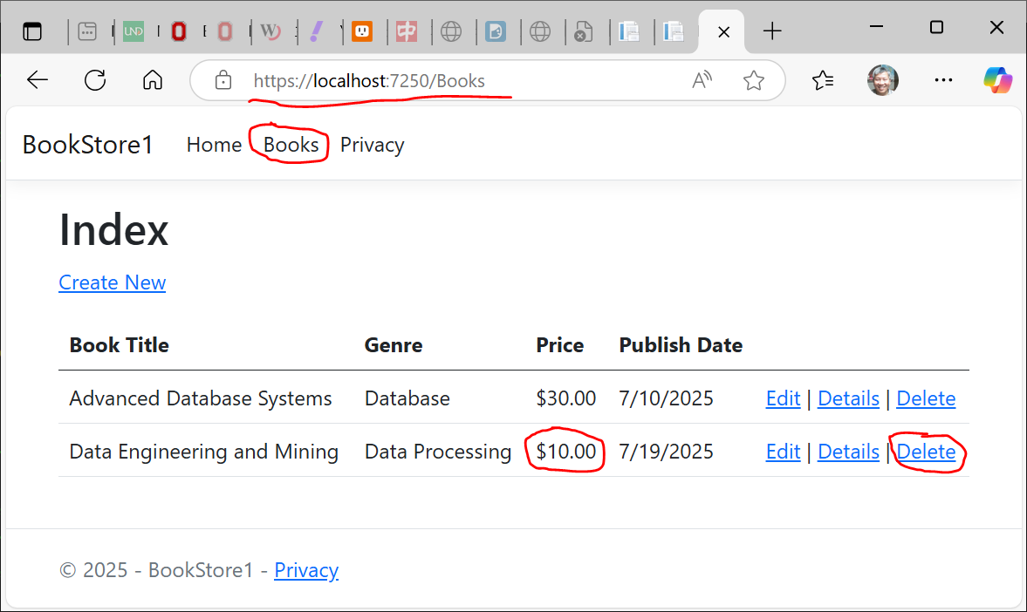Image resolution: width=1027 pixels, height=612 pixels.
Task: Go back to the previous page
Action: tap(38, 80)
